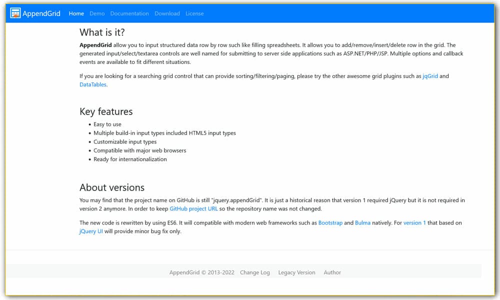Image resolution: width=500 pixels, height=300 pixels.
Task: Open the Bootstrap link in About versions
Action: tap(330, 222)
